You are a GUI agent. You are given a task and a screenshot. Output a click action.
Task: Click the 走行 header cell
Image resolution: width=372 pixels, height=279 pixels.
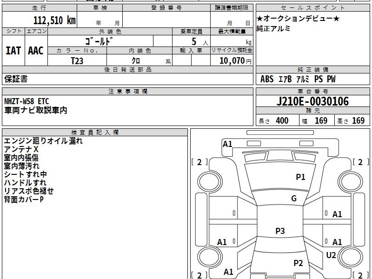click(40, 8)
